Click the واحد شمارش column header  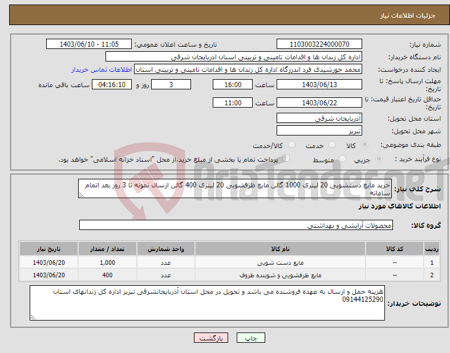[166, 249]
